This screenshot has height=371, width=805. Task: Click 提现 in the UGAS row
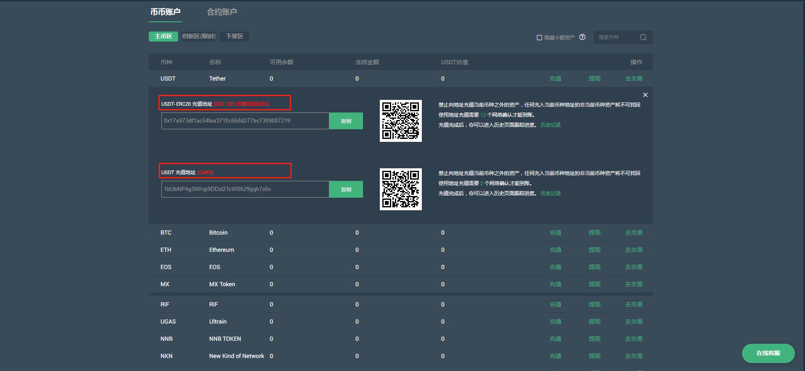[595, 321]
